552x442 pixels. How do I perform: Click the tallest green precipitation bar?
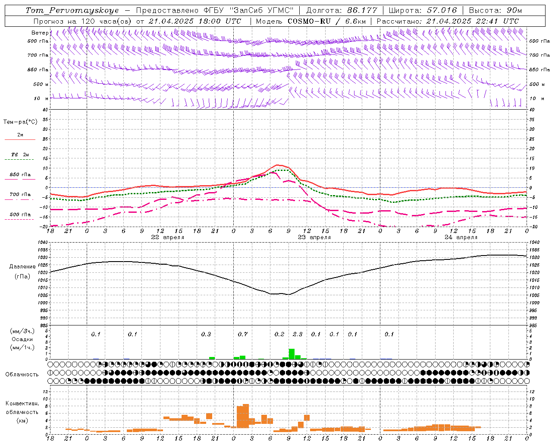tap(292, 354)
